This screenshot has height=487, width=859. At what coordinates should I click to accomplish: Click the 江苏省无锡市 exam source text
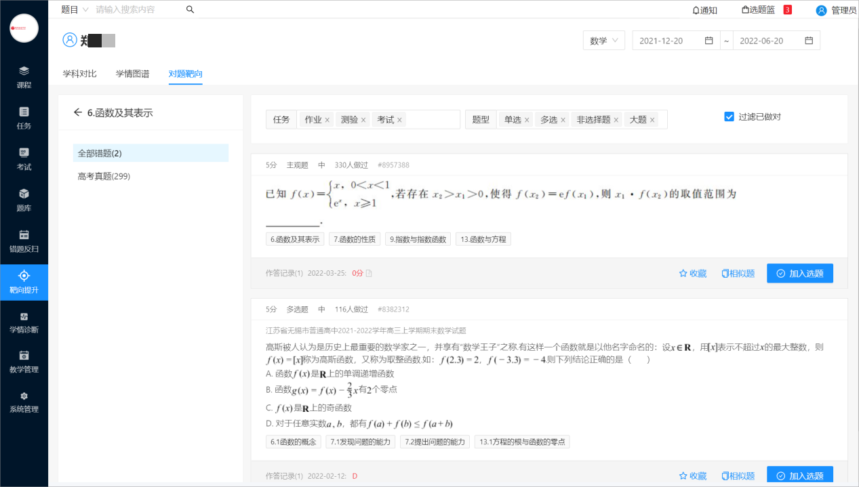click(x=366, y=331)
